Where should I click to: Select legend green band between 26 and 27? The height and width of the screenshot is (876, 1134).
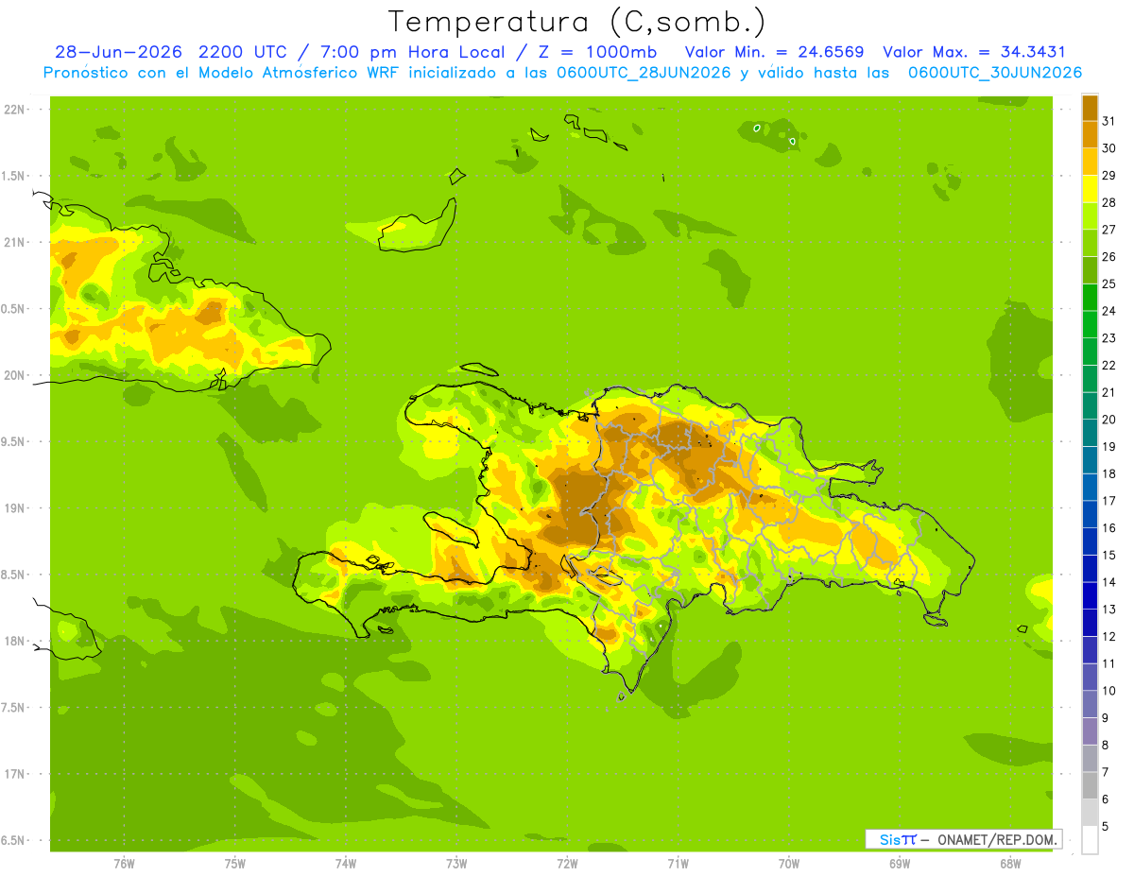coord(1090,243)
